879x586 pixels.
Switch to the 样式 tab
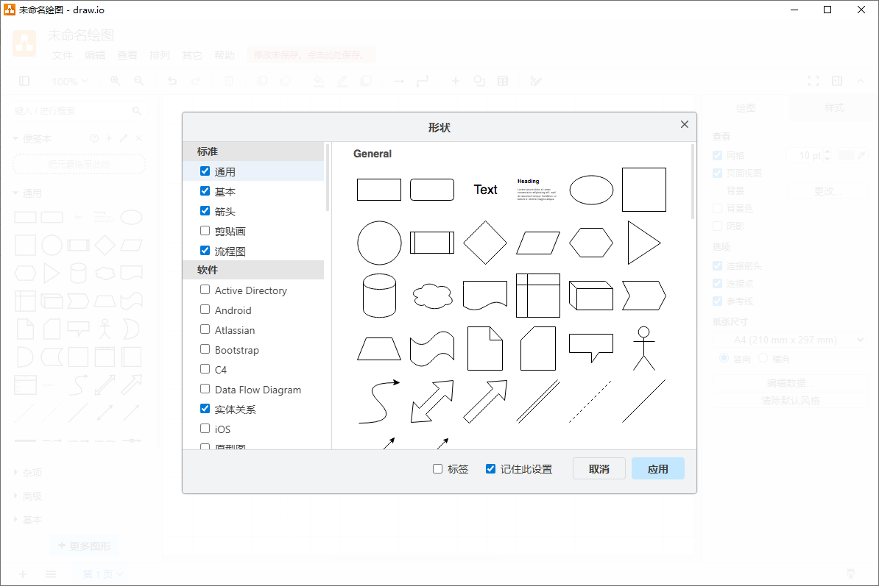(833, 107)
